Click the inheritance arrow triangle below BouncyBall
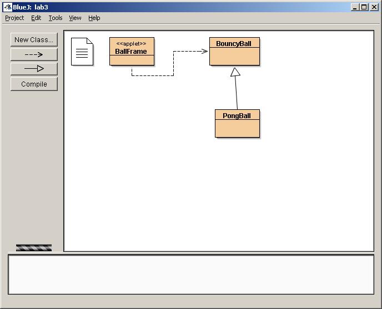The image size is (382, 309). pyautogui.click(x=235, y=72)
